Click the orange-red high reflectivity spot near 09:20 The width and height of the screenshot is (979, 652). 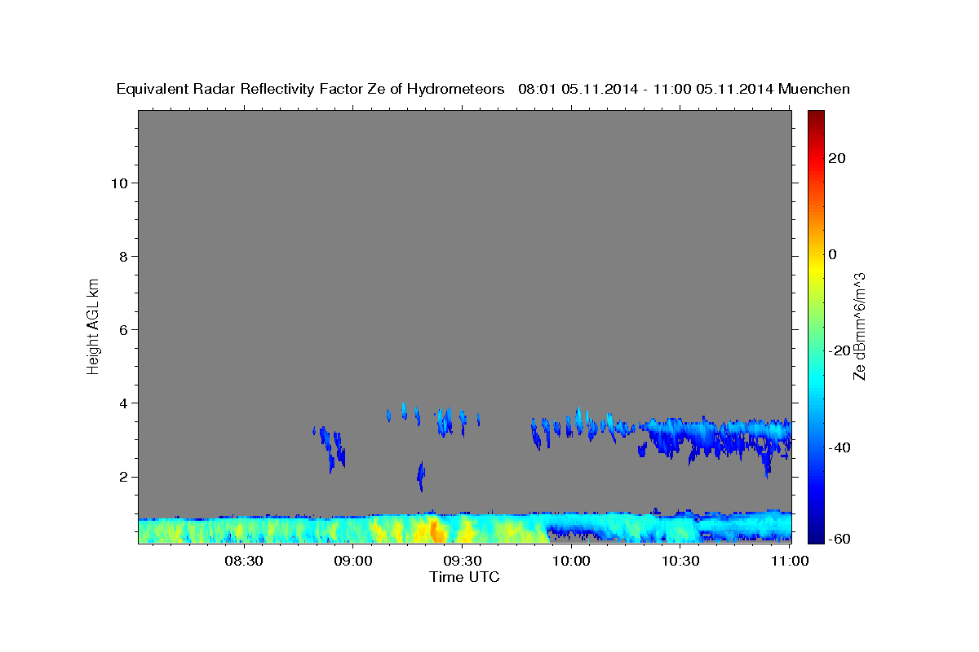436,531
